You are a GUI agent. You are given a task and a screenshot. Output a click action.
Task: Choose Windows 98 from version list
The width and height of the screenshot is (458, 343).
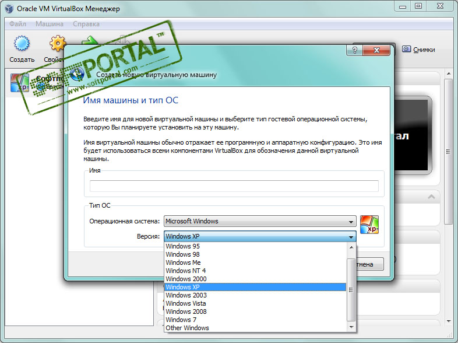click(x=255, y=254)
